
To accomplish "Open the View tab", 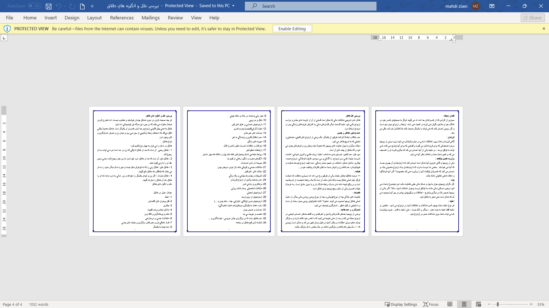I will coord(196,18).
